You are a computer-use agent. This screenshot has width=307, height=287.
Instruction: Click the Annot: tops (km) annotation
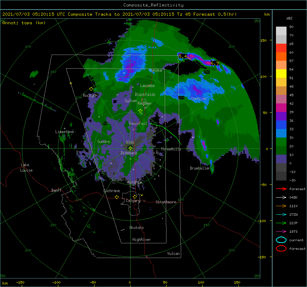(24, 23)
